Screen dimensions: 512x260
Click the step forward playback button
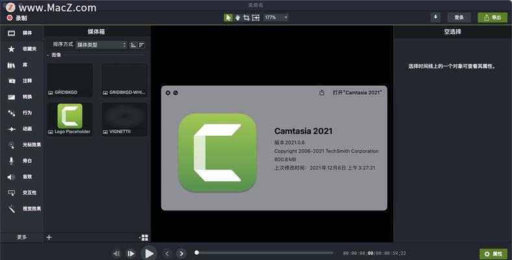pyautogui.click(x=130, y=253)
